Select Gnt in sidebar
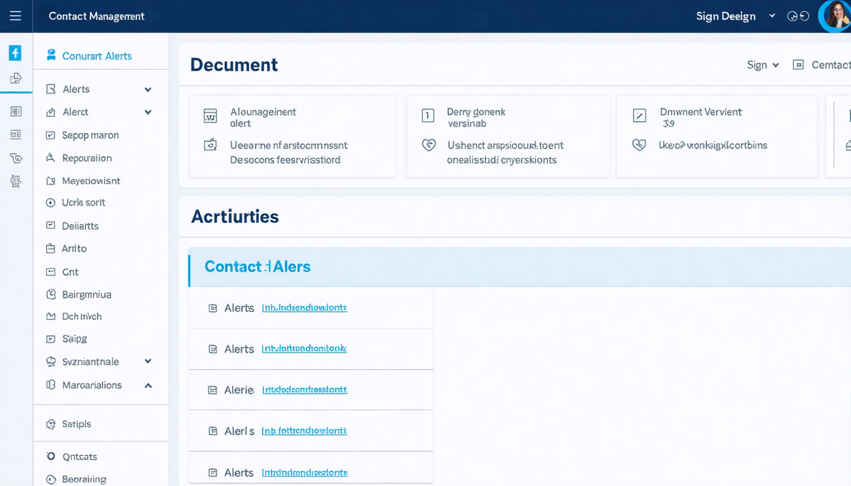The image size is (851, 486). tap(70, 272)
